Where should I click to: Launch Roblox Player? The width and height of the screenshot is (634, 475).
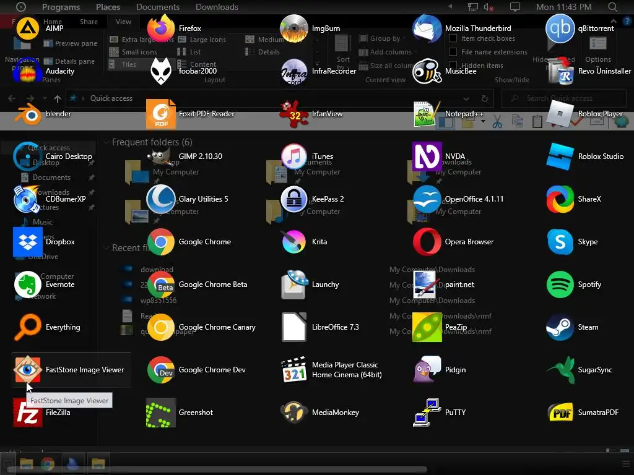point(586,114)
